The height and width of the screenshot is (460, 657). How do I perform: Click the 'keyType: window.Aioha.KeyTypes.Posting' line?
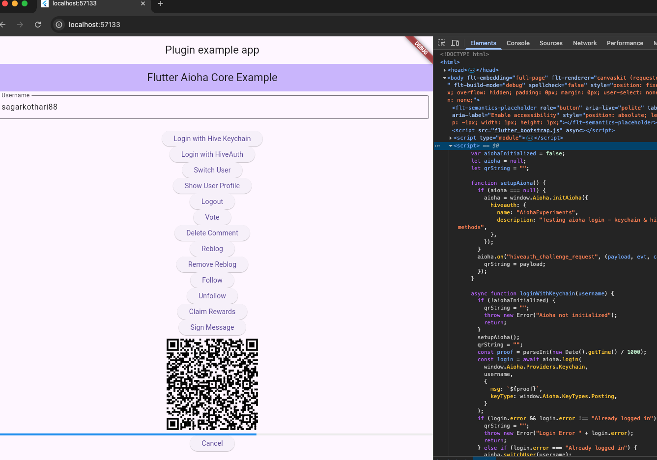pos(553,397)
